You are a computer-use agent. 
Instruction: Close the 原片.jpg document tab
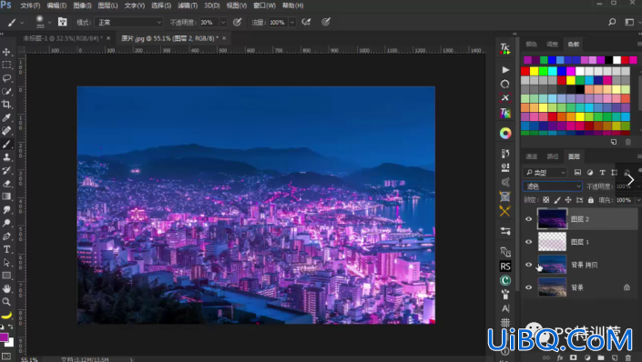(224, 38)
